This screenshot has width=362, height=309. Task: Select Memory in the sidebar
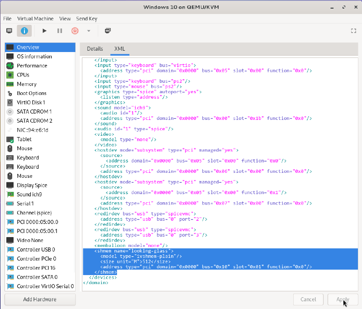pos(40,84)
